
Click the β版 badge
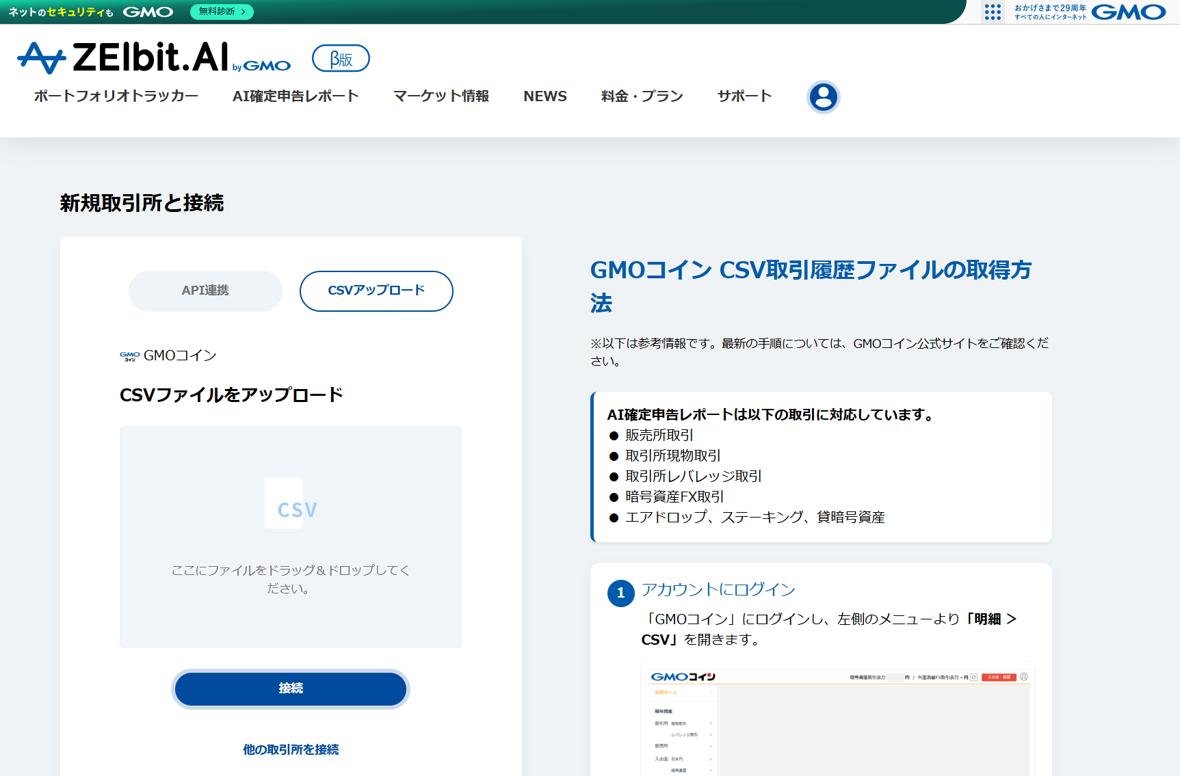(341, 59)
